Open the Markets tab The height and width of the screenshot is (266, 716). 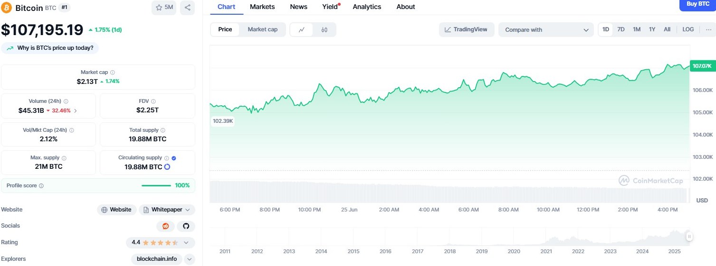coord(262,7)
